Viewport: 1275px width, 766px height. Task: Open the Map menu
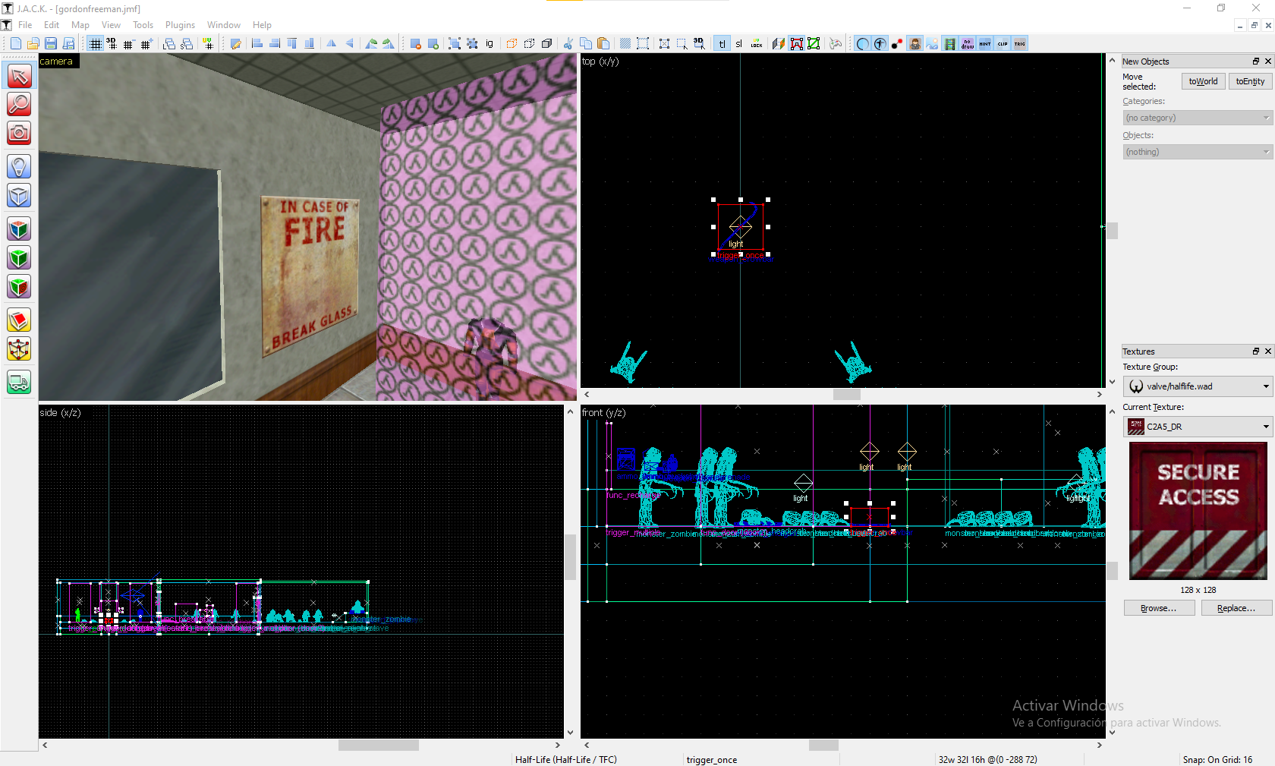80,25
